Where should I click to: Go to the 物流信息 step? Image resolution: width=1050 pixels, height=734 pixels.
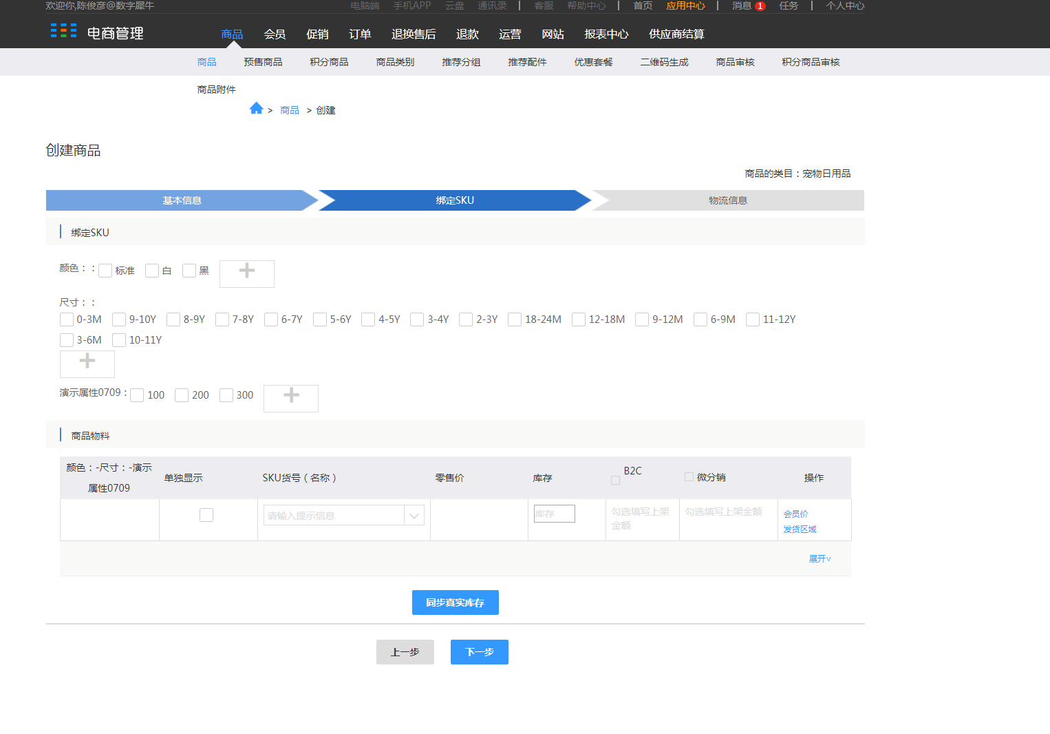tap(728, 200)
